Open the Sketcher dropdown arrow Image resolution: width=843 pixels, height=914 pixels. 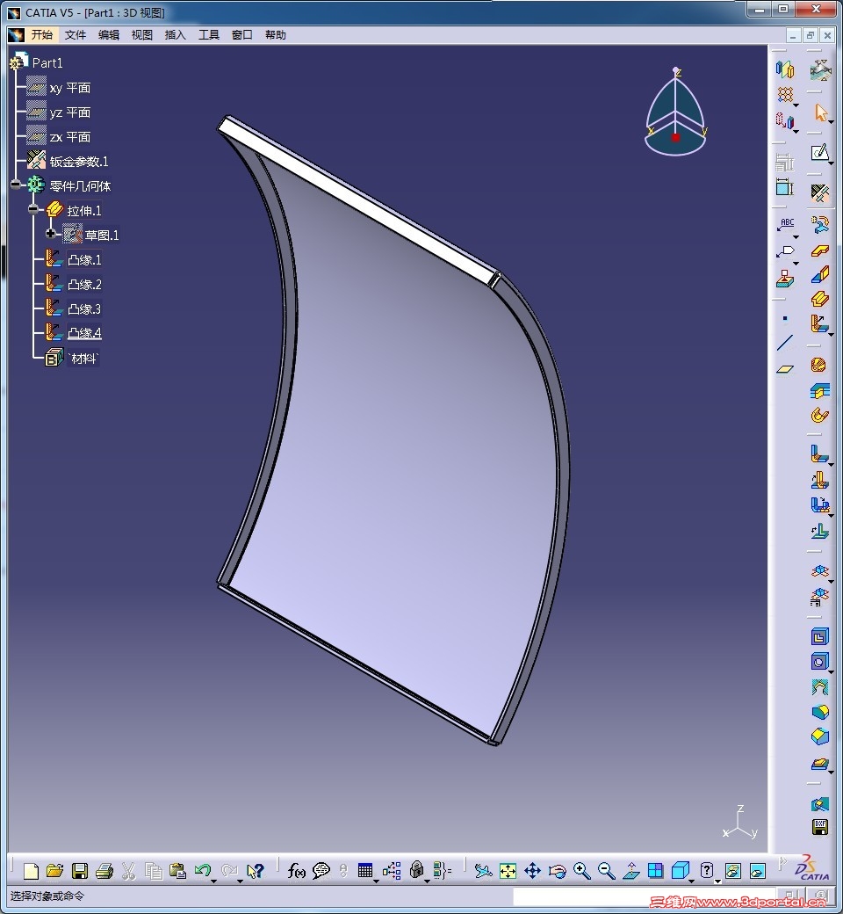click(831, 162)
